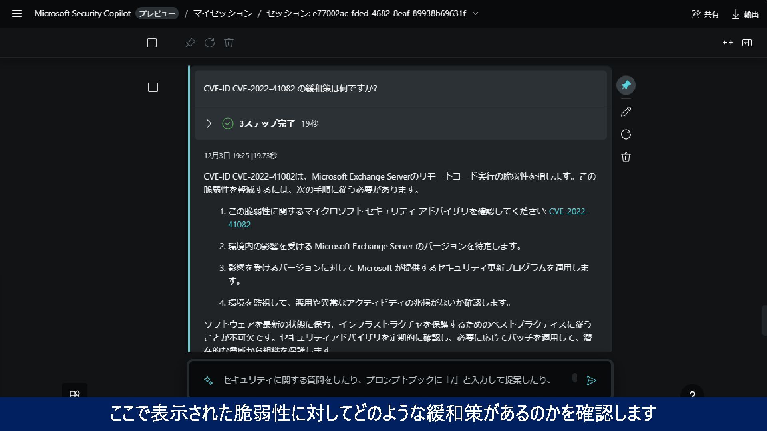This screenshot has height=431, width=767.
Task: Open the session name dropdown arrow
Action: [x=475, y=14]
